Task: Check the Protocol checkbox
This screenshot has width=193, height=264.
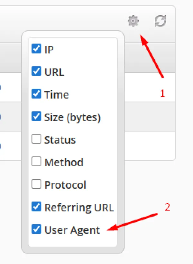Action: (36, 184)
